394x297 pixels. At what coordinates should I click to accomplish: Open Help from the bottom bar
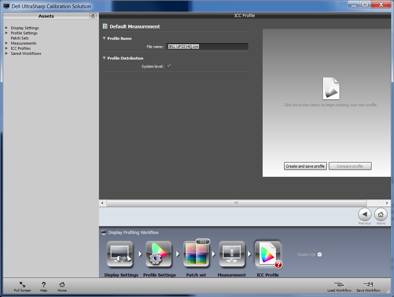coord(44,286)
